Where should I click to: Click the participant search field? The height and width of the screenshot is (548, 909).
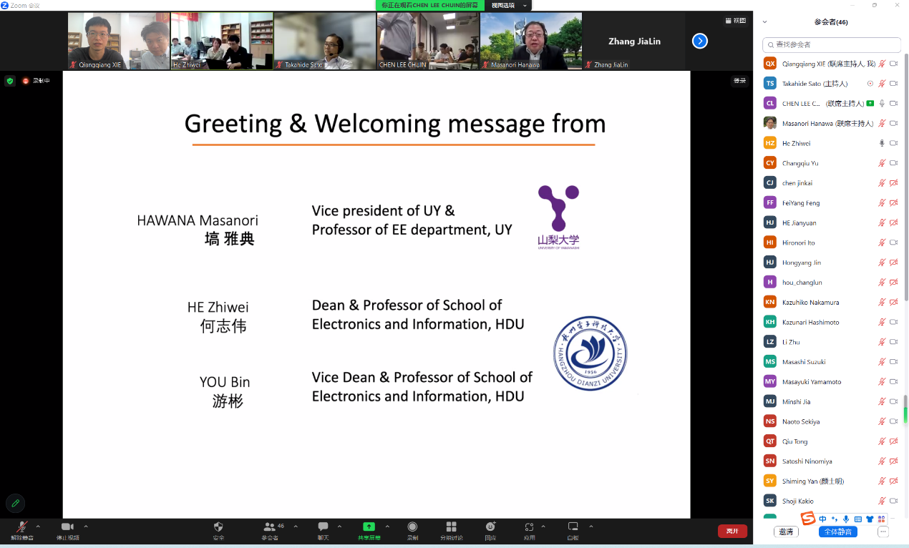(x=832, y=44)
